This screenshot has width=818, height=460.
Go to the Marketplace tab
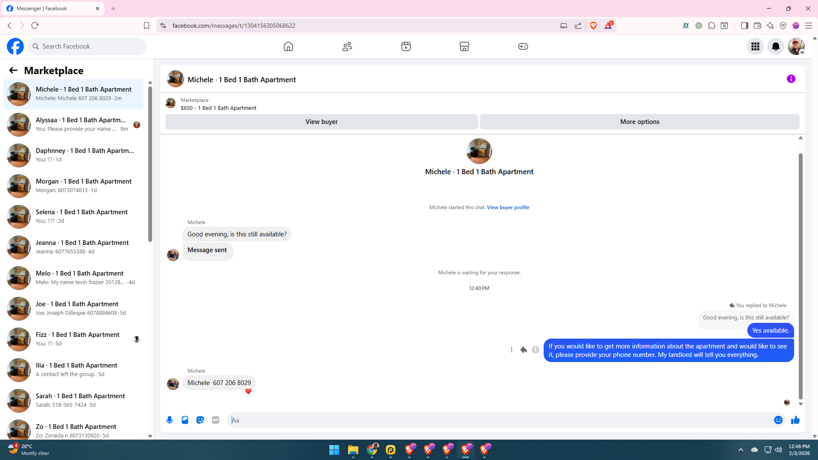coord(464,46)
